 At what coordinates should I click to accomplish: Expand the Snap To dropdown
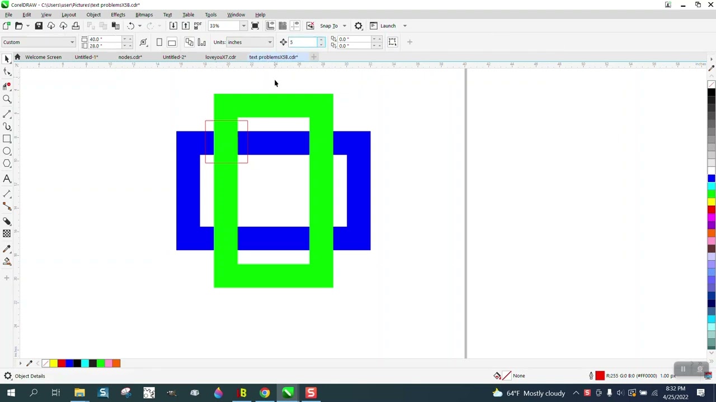coord(344,26)
